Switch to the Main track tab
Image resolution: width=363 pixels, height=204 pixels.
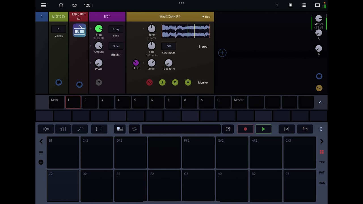56,102
